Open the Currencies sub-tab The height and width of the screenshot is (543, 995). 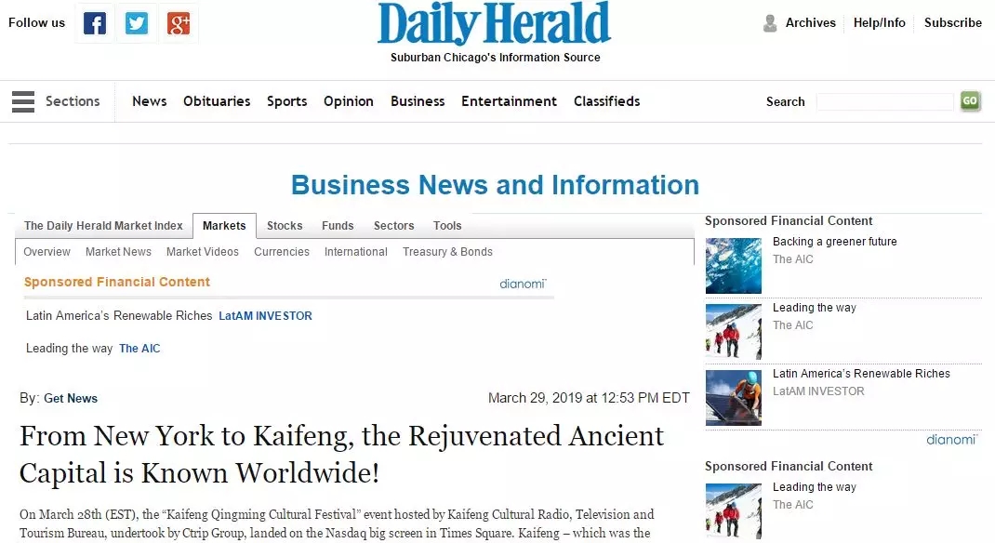coord(282,252)
